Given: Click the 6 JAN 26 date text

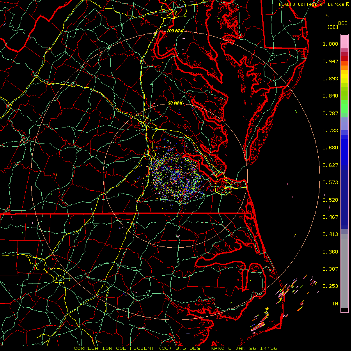Looking at the screenshot, I should pos(243,348).
